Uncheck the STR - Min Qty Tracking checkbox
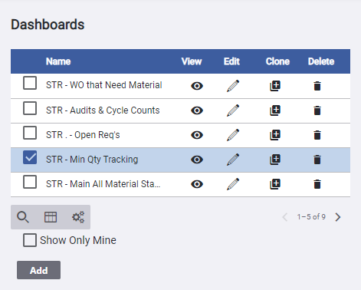361x290 pixels. point(30,157)
